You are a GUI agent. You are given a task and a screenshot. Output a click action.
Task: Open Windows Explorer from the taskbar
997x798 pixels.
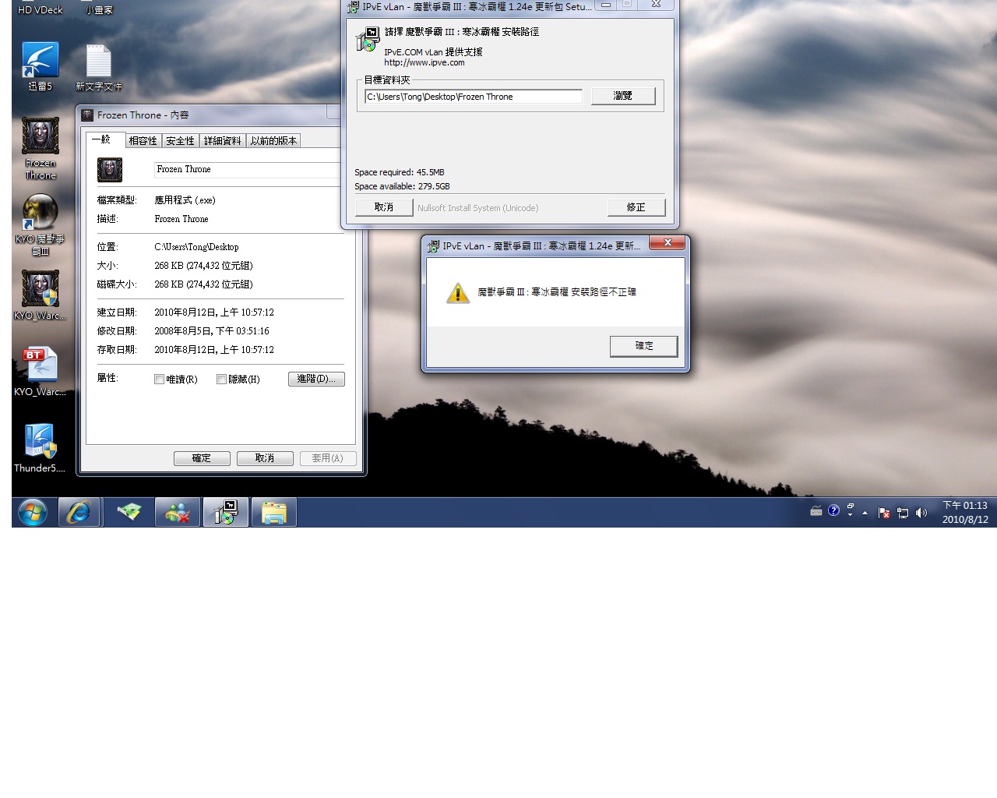tap(274, 512)
